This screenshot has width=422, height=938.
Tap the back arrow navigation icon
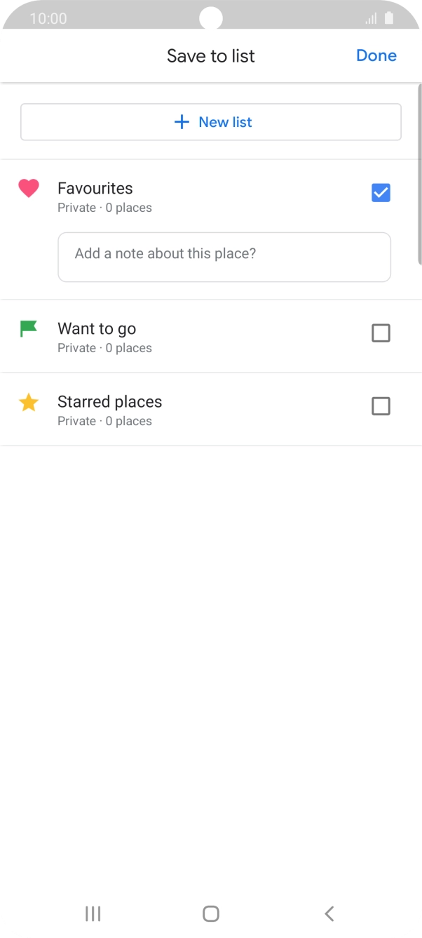pyautogui.click(x=329, y=913)
